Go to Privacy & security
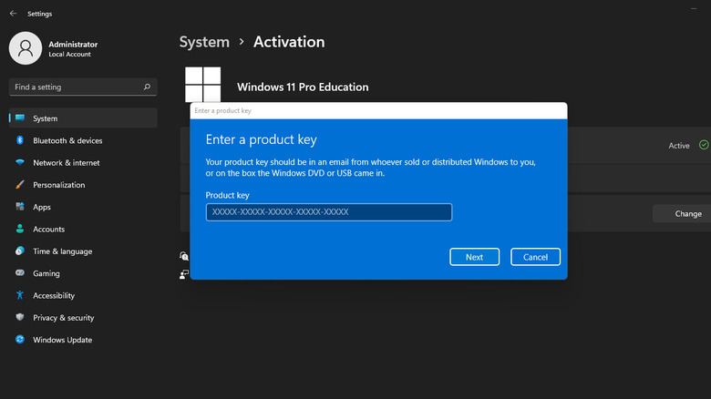711x399 pixels. pos(63,318)
